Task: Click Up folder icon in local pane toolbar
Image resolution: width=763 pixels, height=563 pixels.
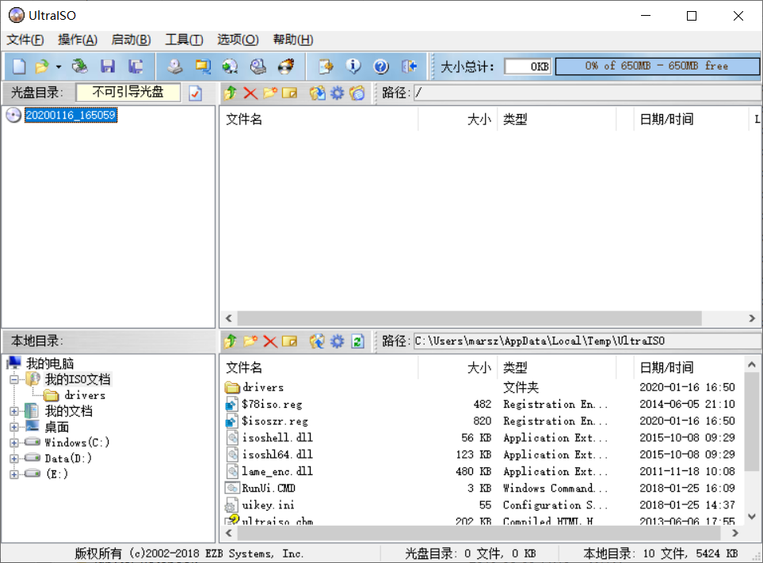Action: tap(230, 341)
